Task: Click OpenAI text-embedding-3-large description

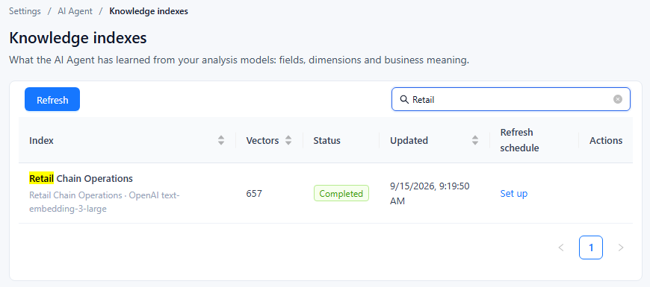Action: [x=105, y=202]
